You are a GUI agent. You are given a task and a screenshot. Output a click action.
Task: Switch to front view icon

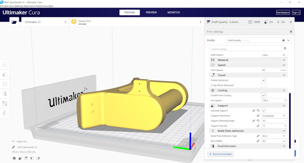[x=20, y=158]
